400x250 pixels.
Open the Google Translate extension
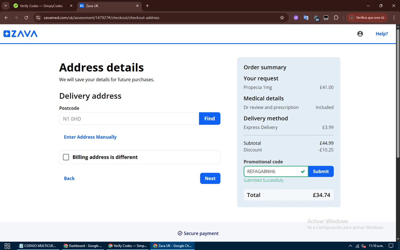click(306, 18)
